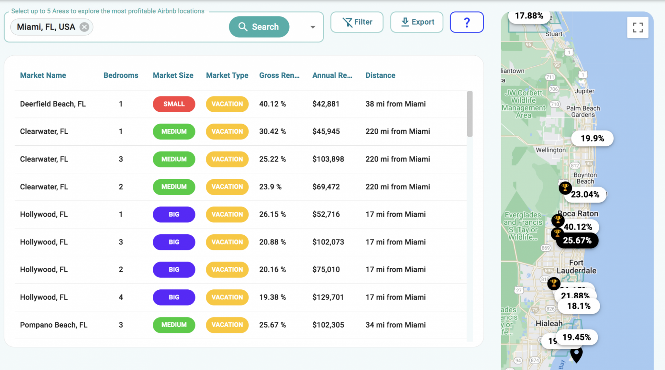The image size is (665, 370).
Task: Sort by Market Size column header
Action: 173,75
